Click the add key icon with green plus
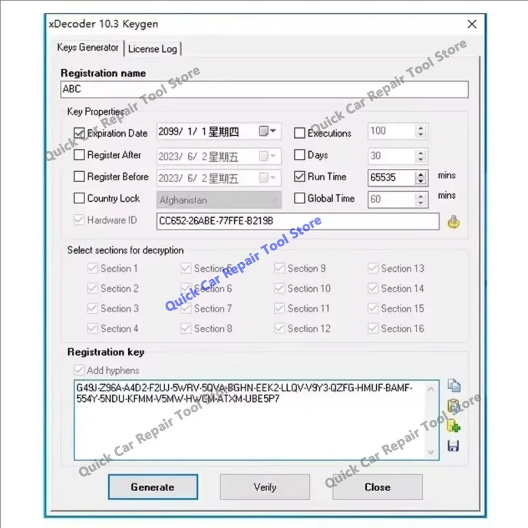The height and width of the screenshot is (528, 528). tap(453, 426)
